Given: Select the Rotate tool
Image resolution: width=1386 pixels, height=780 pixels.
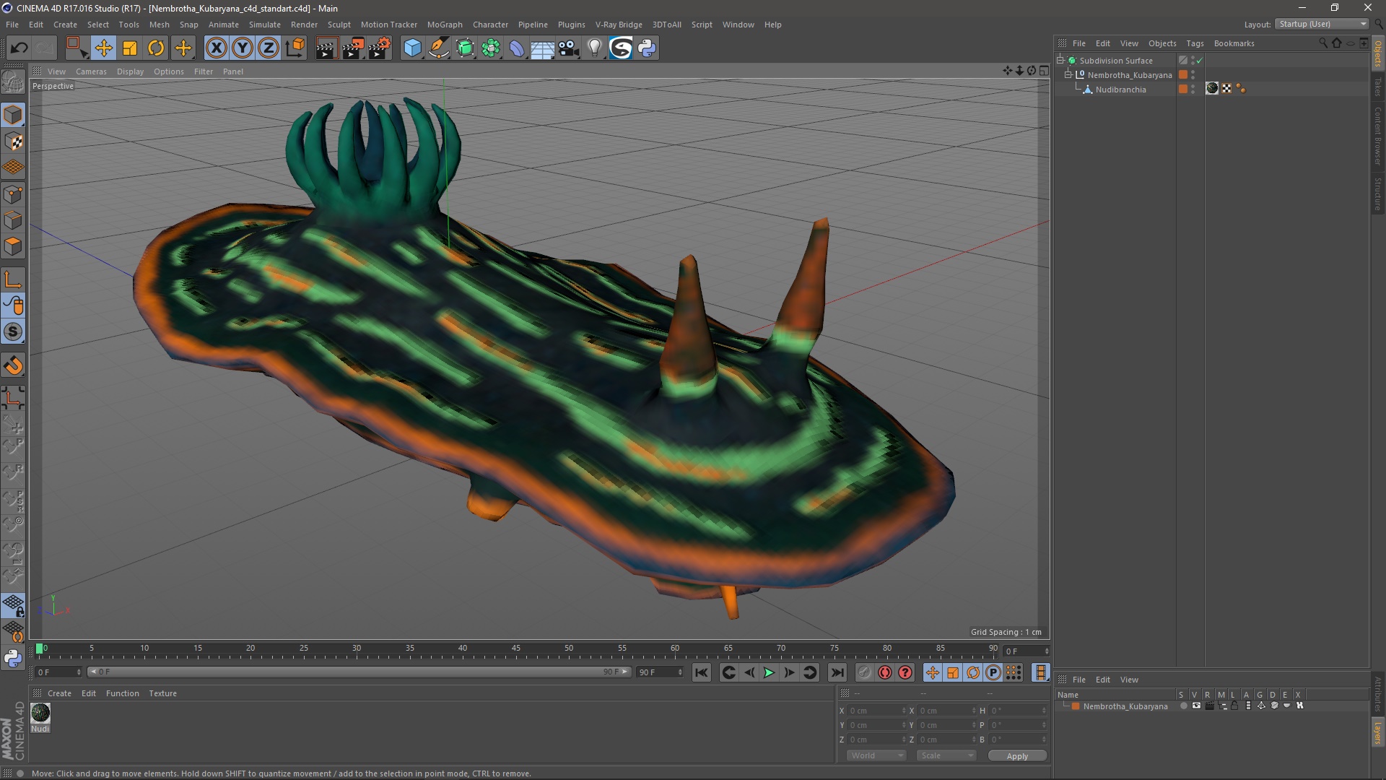Looking at the screenshot, I should click(x=156, y=48).
